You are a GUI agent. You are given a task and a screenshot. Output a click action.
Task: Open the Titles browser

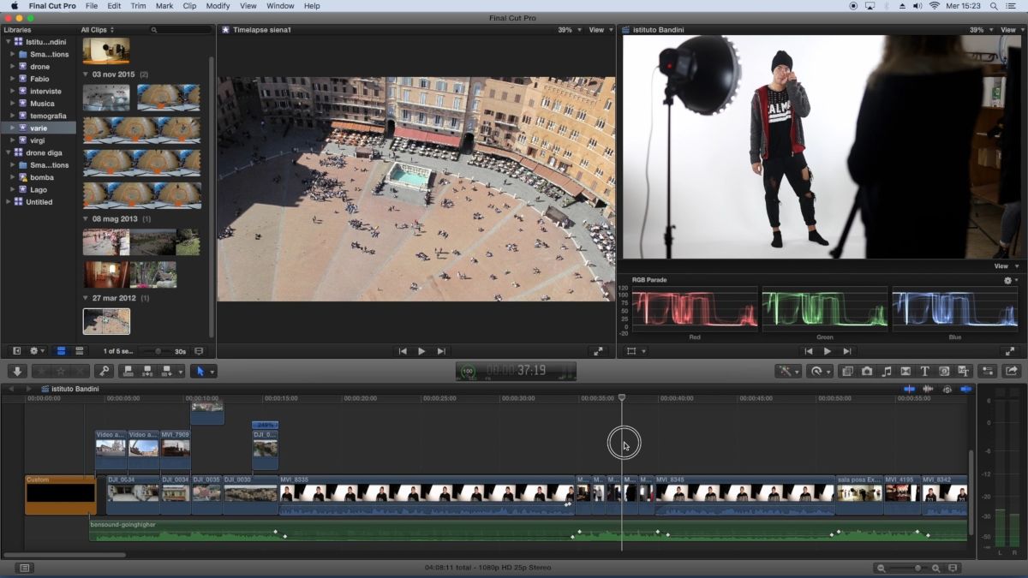click(x=925, y=372)
